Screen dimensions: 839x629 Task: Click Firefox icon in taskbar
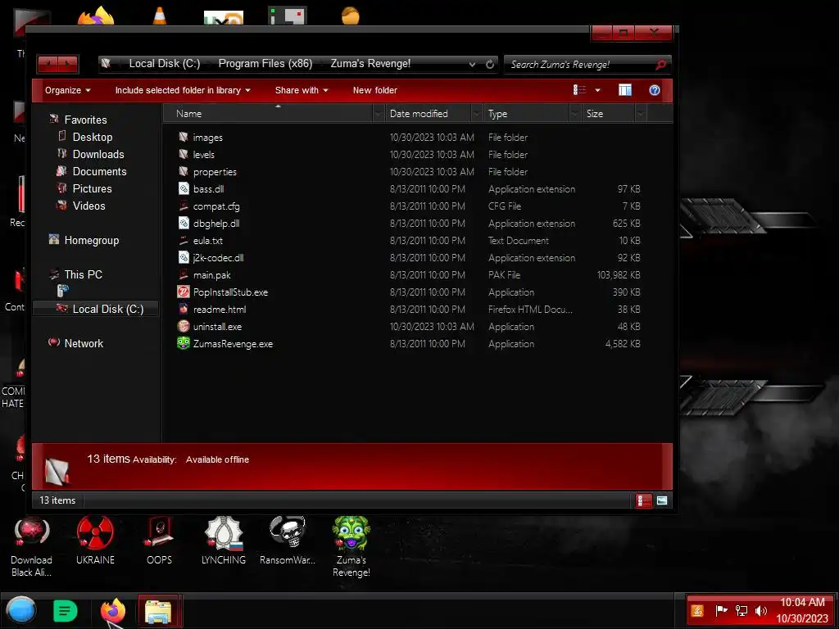(x=112, y=611)
